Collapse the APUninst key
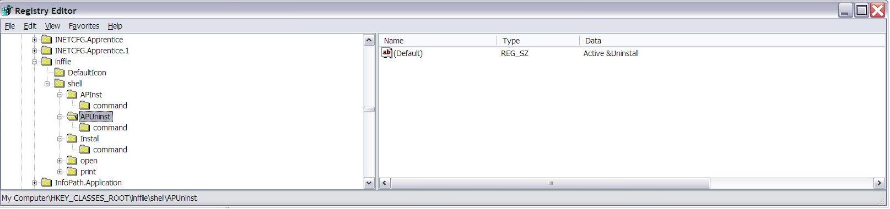This screenshot has height=209, width=890. (60, 117)
